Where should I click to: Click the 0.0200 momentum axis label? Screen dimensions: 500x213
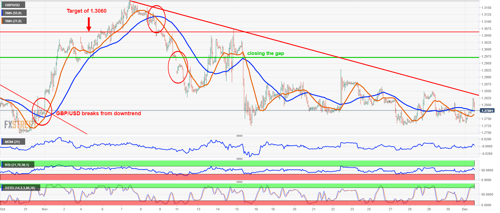(x=487, y=139)
